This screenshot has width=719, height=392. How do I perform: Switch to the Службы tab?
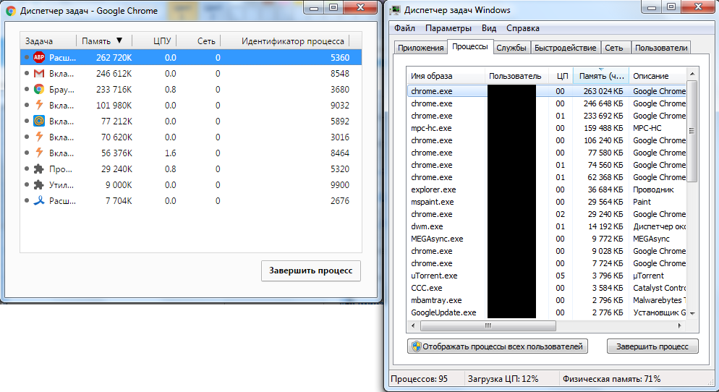point(511,48)
